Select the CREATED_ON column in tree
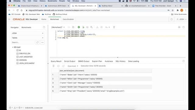195x110 pixels. 24,53
